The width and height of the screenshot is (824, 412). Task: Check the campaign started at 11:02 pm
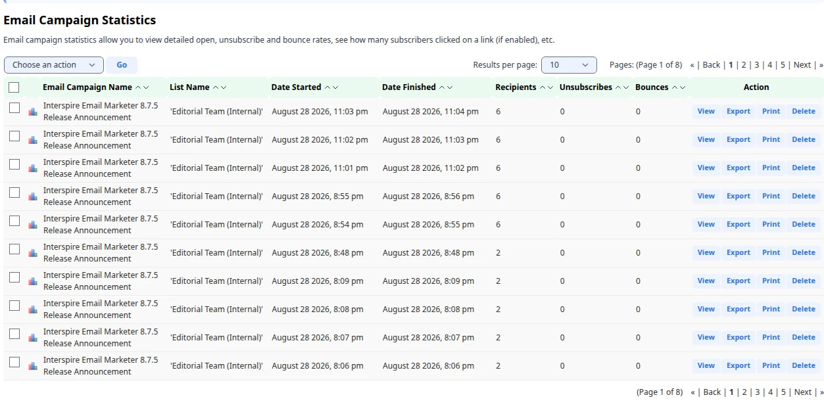(x=14, y=136)
